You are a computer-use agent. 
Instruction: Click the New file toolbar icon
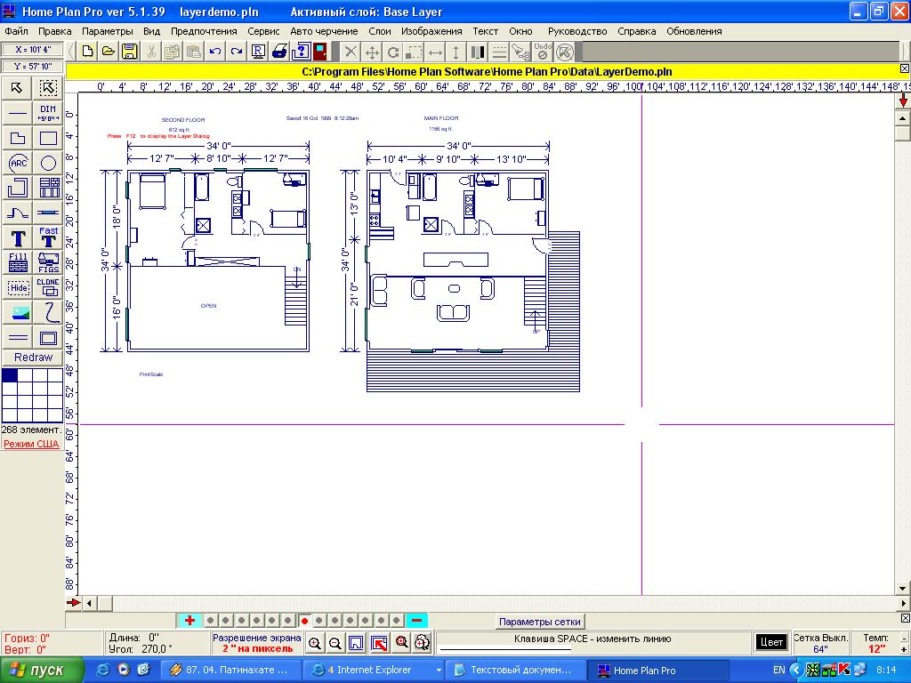87,52
